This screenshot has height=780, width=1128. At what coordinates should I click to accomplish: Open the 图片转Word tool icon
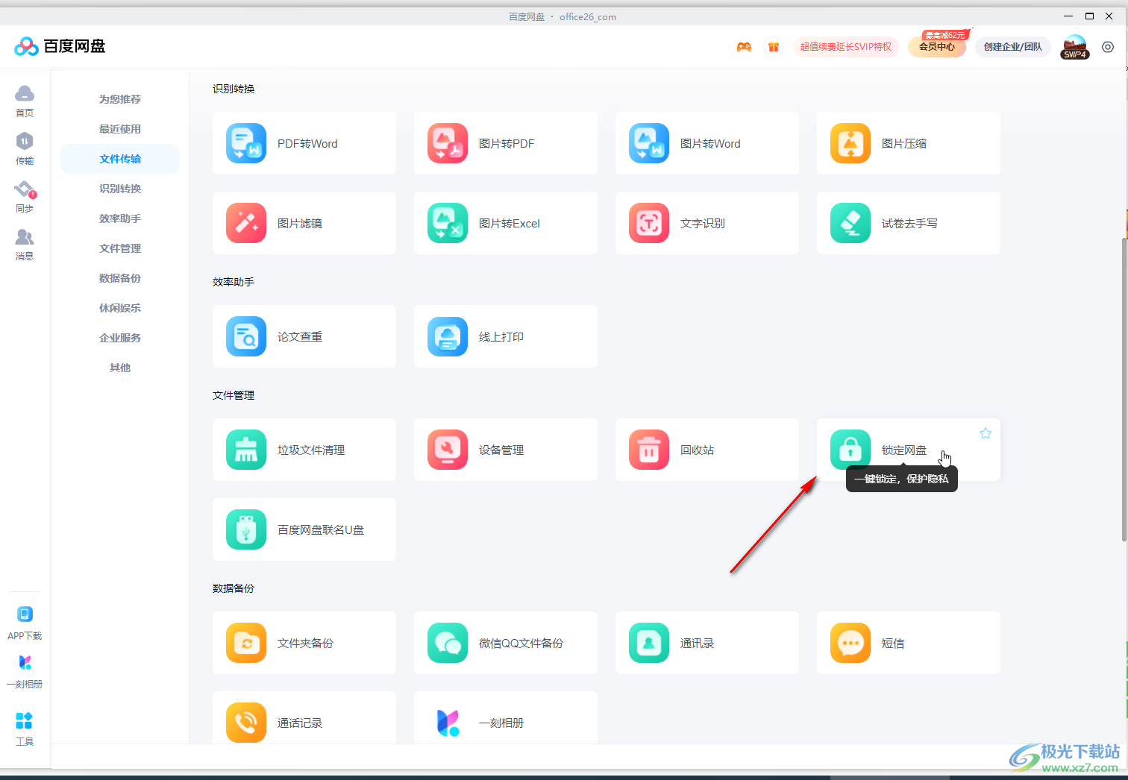[x=649, y=143]
